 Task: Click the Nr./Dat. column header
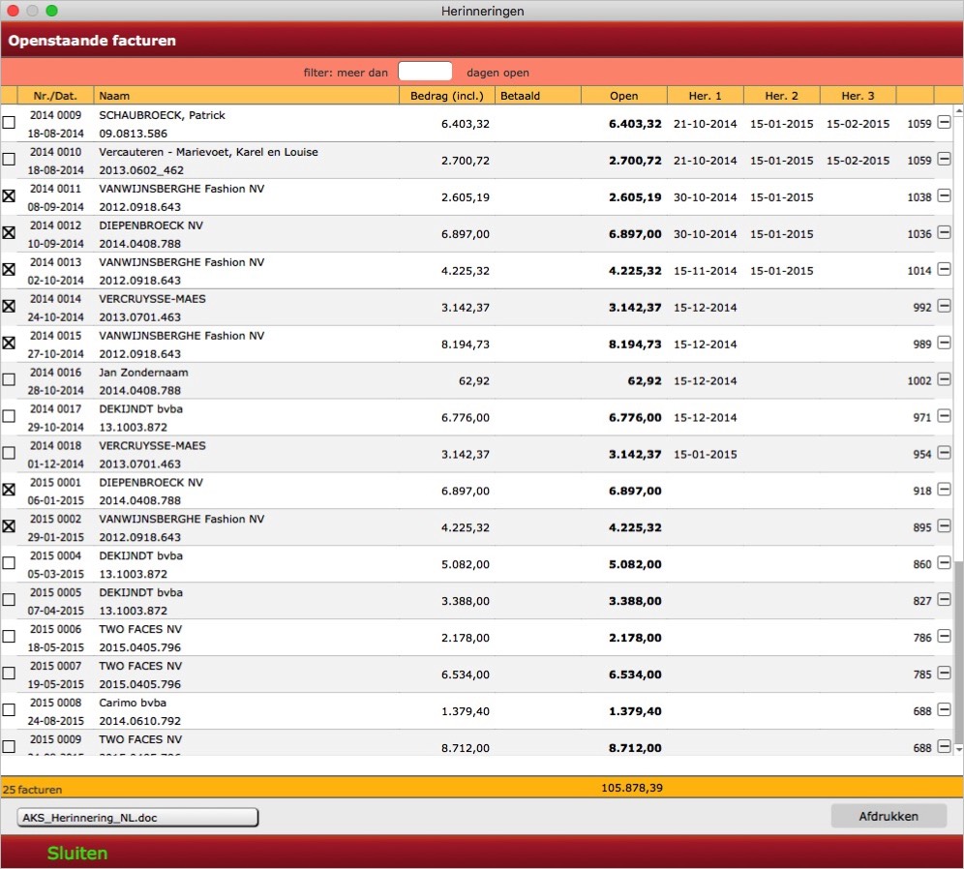pyautogui.click(x=55, y=96)
